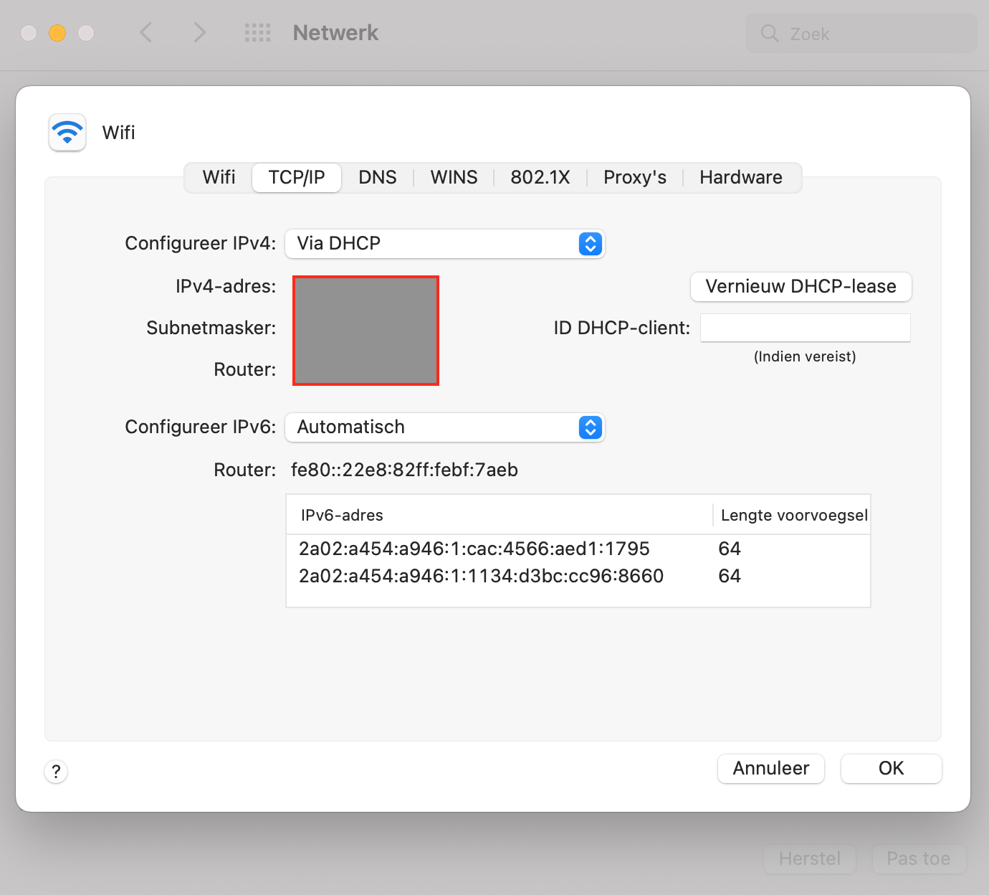The image size is (989, 895).
Task: Confirm with the OK button
Action: click(892, 769)
